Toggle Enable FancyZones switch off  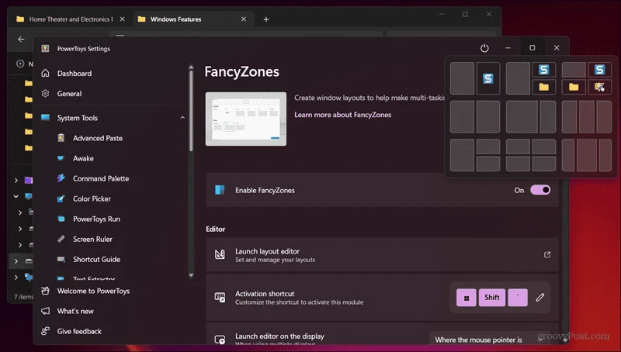(x=540, y=190)
